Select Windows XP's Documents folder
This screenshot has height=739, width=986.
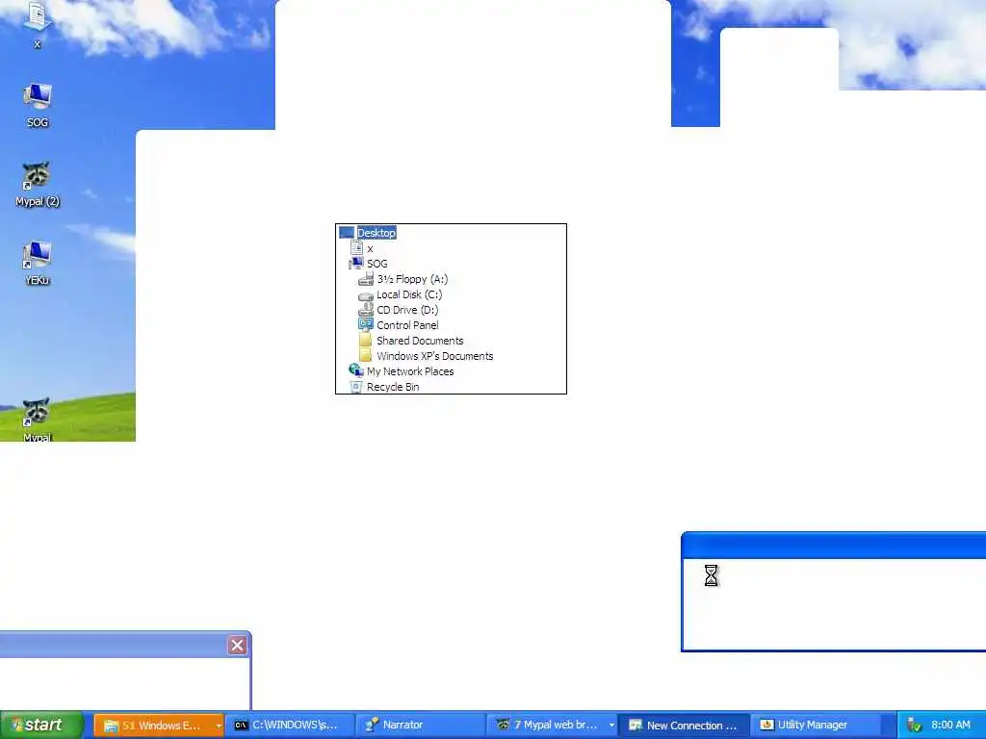click(434, 356)
